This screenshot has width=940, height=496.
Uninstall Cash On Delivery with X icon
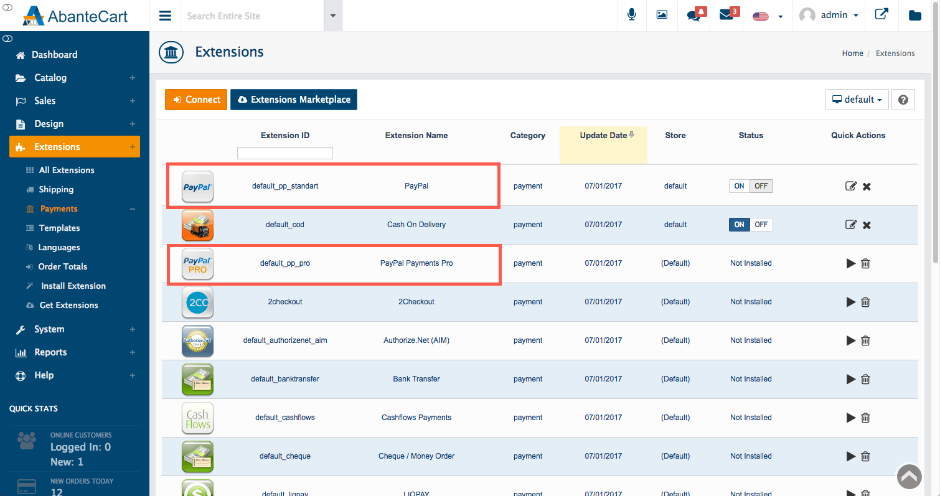coord(867,225)
